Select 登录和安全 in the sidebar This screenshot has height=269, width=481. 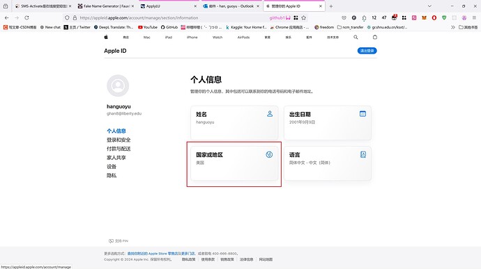pos(119,140)
